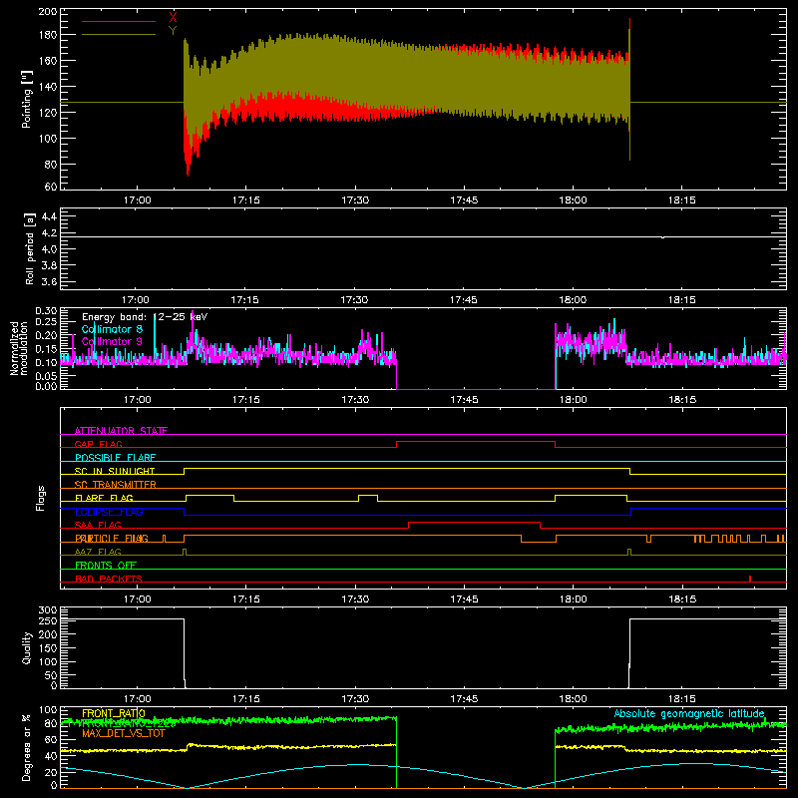
Task: Click the Pointing ["] axis title
Action: coord(27,99)
